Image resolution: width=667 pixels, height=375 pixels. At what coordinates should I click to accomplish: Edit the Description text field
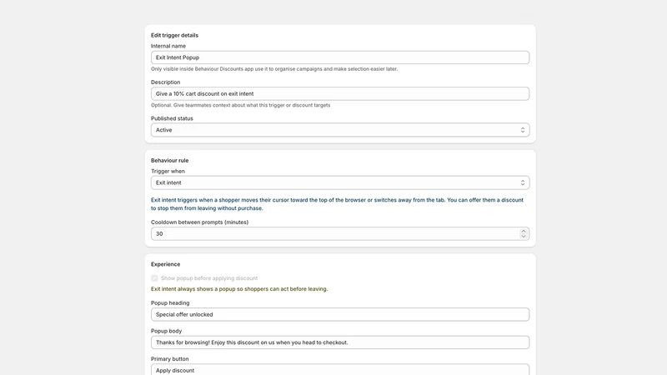(x=340, y=93)
